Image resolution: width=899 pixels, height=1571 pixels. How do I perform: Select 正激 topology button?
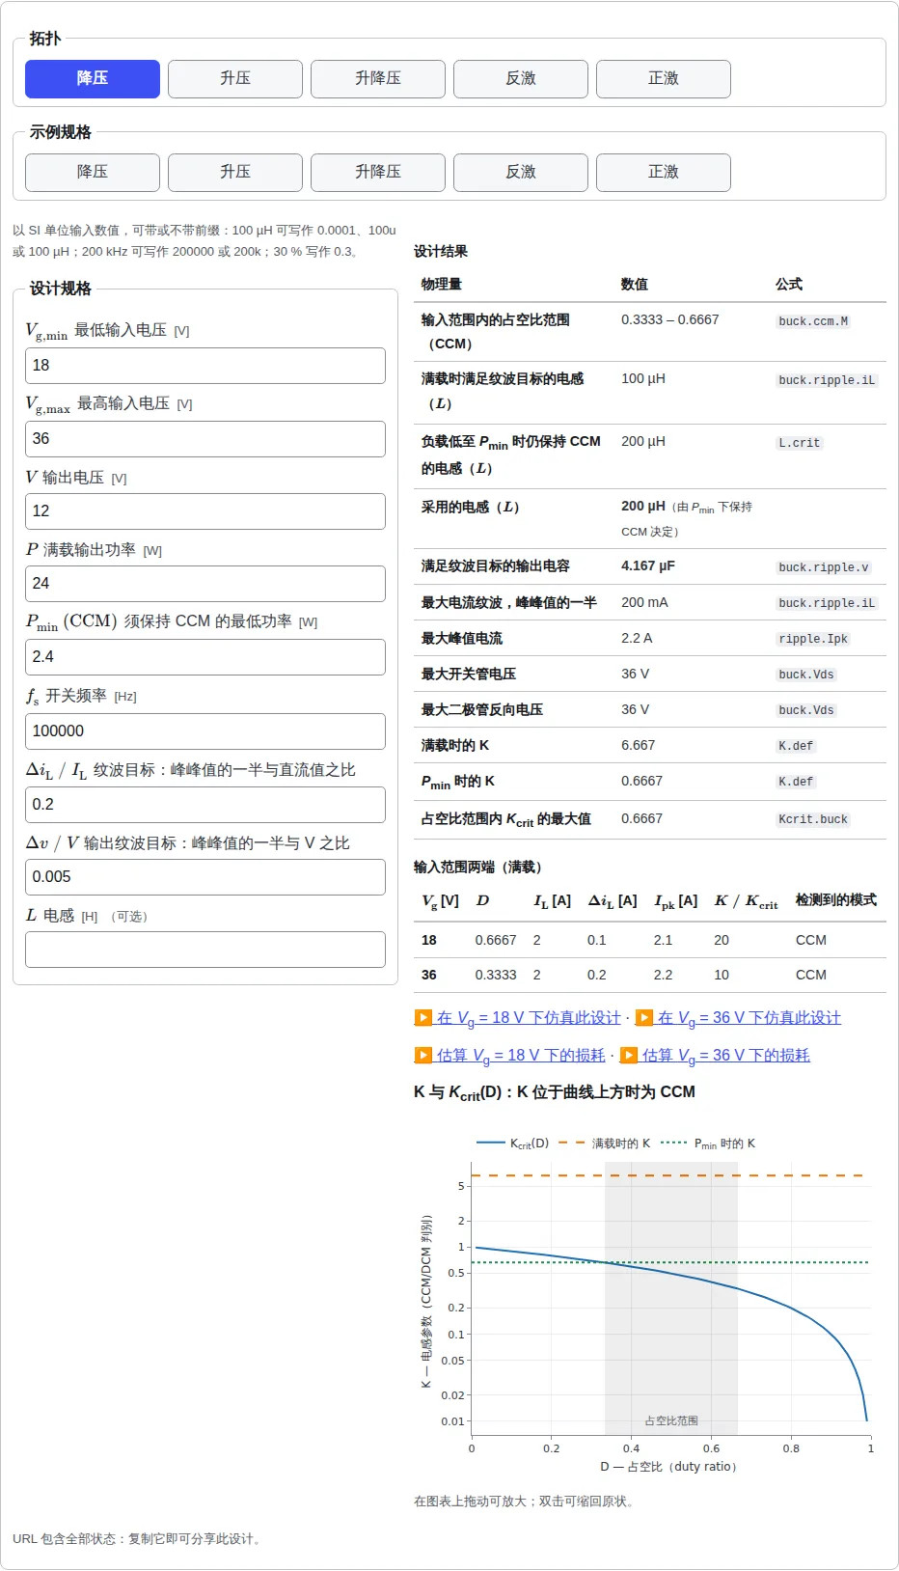664,79
